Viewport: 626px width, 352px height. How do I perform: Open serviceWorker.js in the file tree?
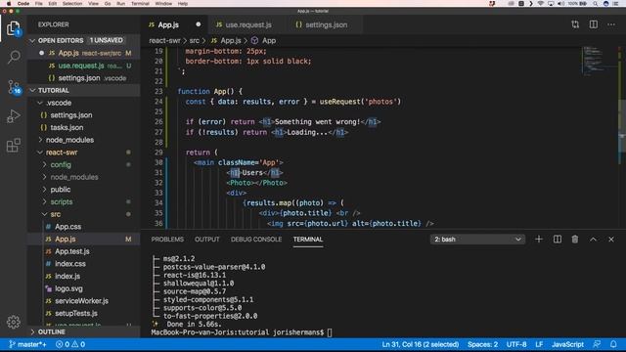coord(81,300)
